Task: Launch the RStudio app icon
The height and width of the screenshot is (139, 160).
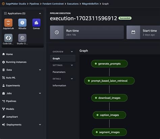Action: point(22,23)
